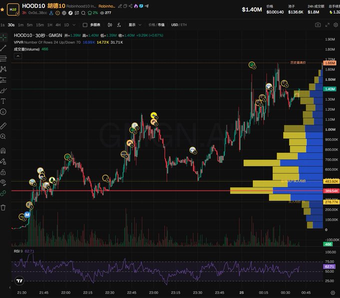Select the 1H timeframe
The width and height of the screenshot is (340, 298).
49,25
